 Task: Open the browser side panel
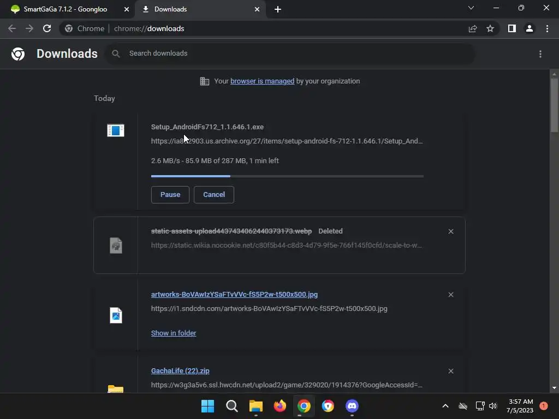click(x=512, y=28)
